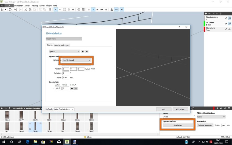Open the Maßstab Keine Beschränkung dropdown
This screenshot has width=232, height=145.
[64, 109]
